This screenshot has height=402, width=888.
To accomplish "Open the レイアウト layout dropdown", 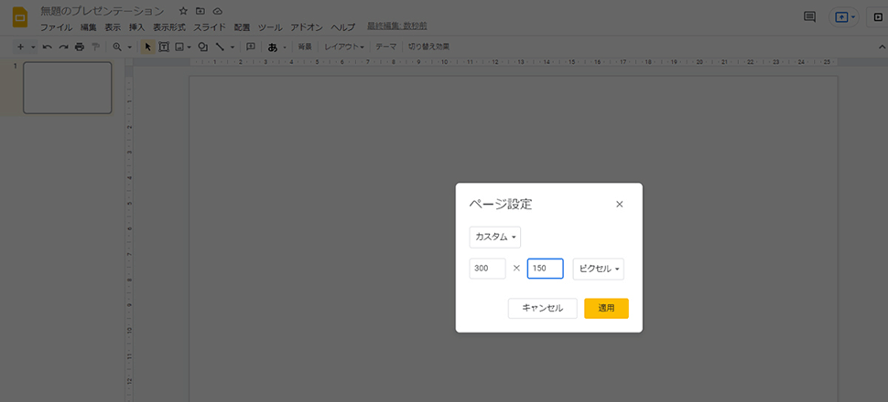I will coord(344,47).
